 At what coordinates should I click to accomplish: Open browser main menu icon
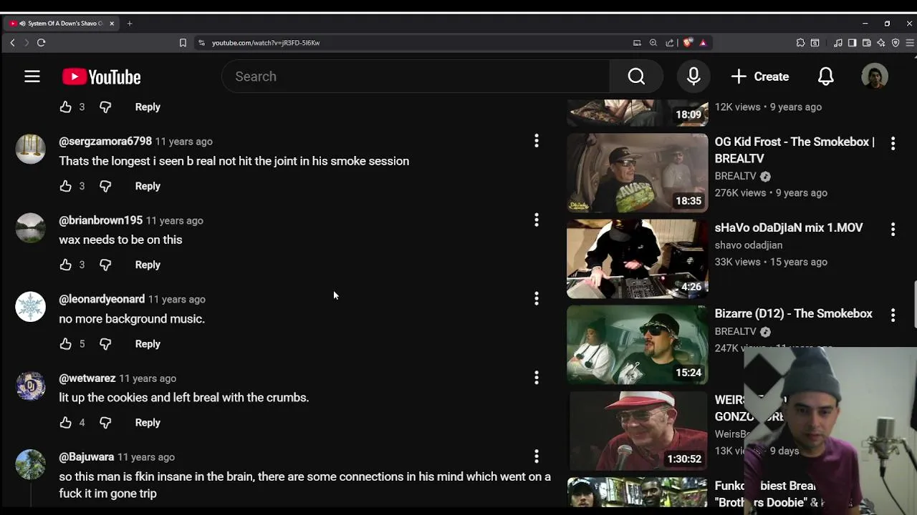click(x=910, y=43)
